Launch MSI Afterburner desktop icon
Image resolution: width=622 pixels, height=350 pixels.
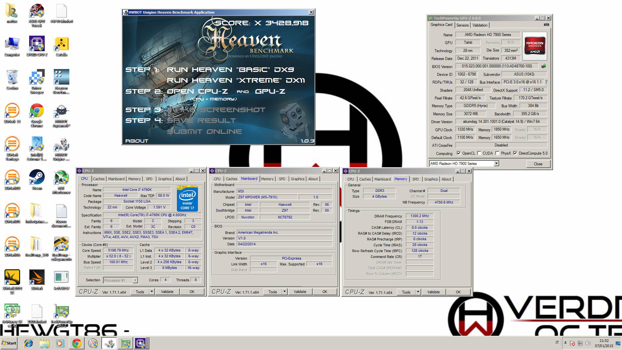[61, 182]
